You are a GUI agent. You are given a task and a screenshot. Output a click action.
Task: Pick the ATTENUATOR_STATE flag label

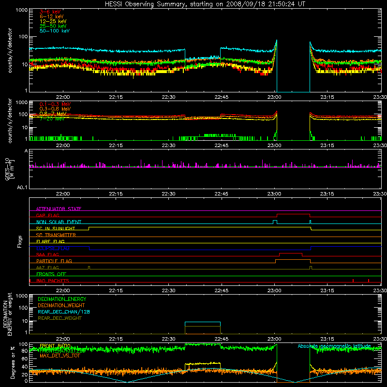pyautogui.click(x=59, y=209)
